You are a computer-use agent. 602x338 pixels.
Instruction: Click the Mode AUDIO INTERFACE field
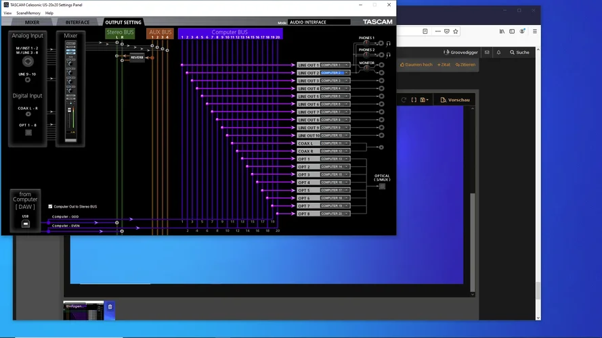(x=318, y=22)
